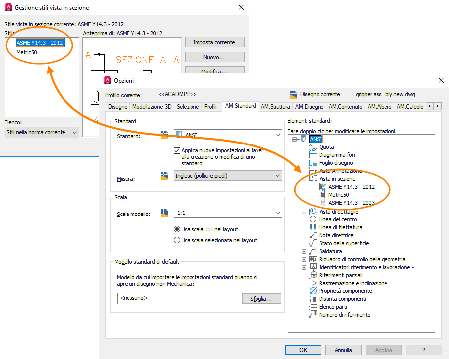Click the Foglio disegno icon
Image resolution: width=449 pixels, height=359 pixels.
click(x=313, y=163)
